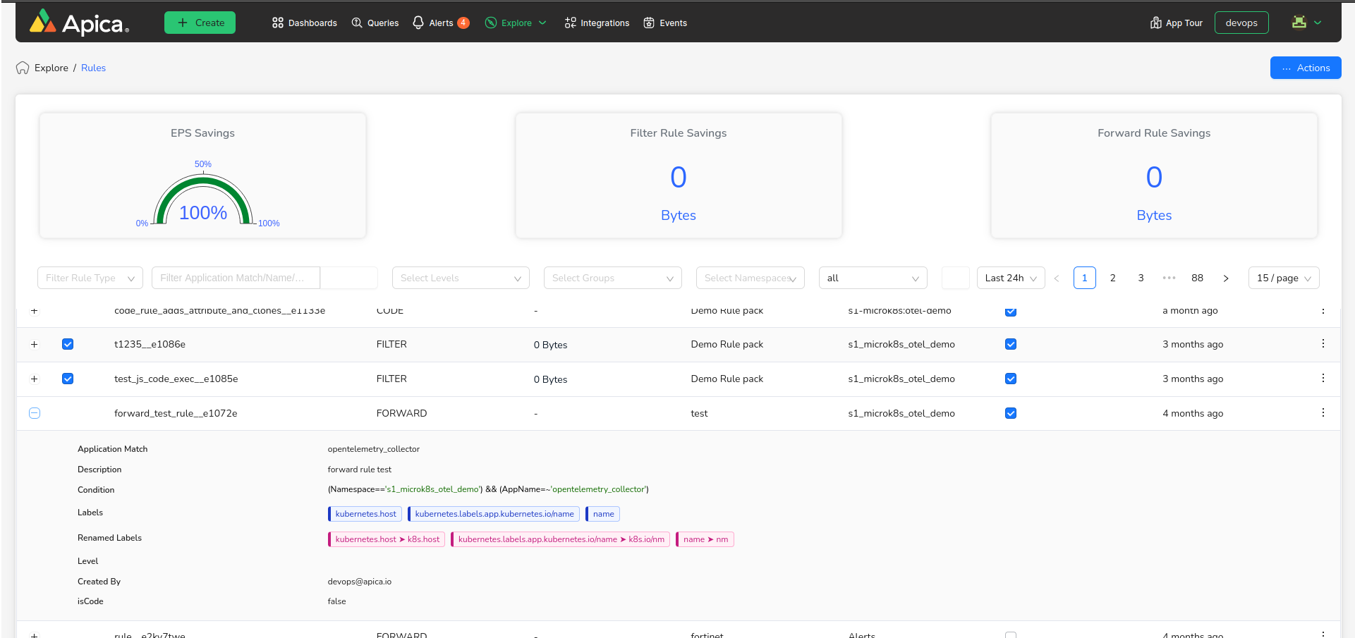Uncheck the t1235__e1086e row selection checkbox
This screenshot has height=638, width=1355.
point(68,344)
